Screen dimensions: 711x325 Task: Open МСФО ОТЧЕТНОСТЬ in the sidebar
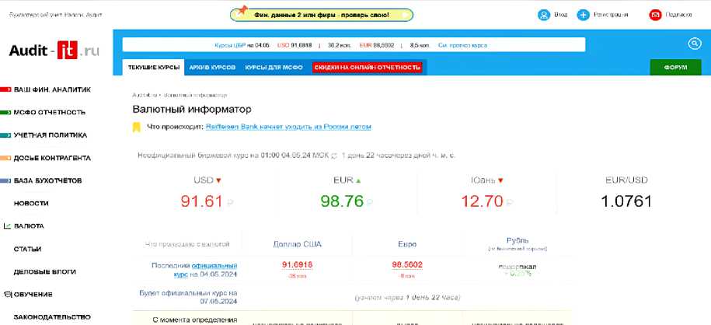50,112
